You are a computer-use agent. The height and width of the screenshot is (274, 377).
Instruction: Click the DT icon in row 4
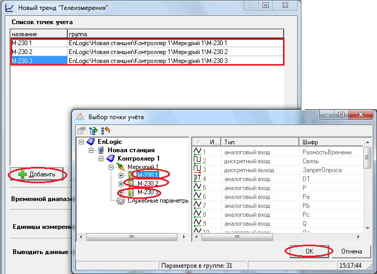click(x=197, y=178)
